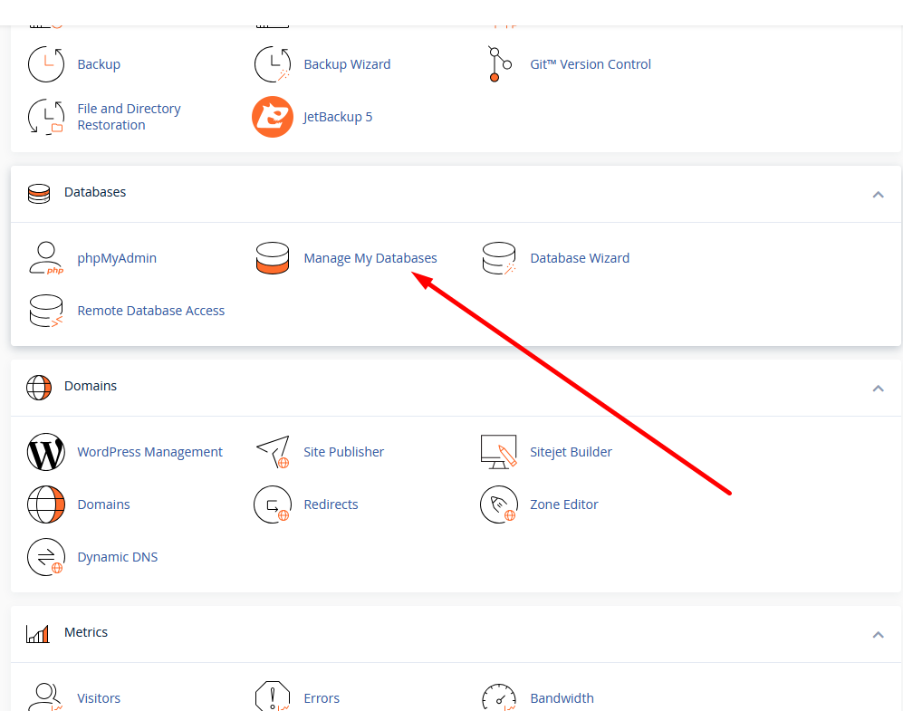Collapse the Domains section chevron
Image resolution: width=903 pixels, height=711 pixels.
878,388
